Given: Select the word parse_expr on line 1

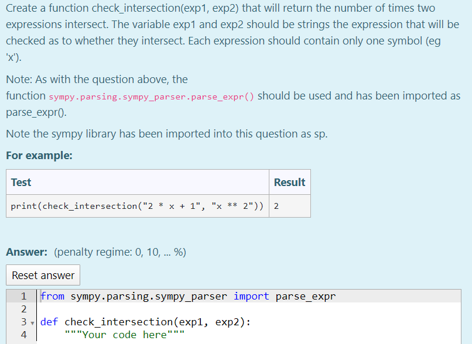Looking at the screenshot, I should (x=304, y=296).
